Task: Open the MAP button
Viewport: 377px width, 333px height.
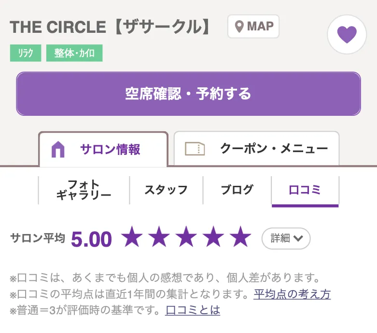Action: click(253, 27)
